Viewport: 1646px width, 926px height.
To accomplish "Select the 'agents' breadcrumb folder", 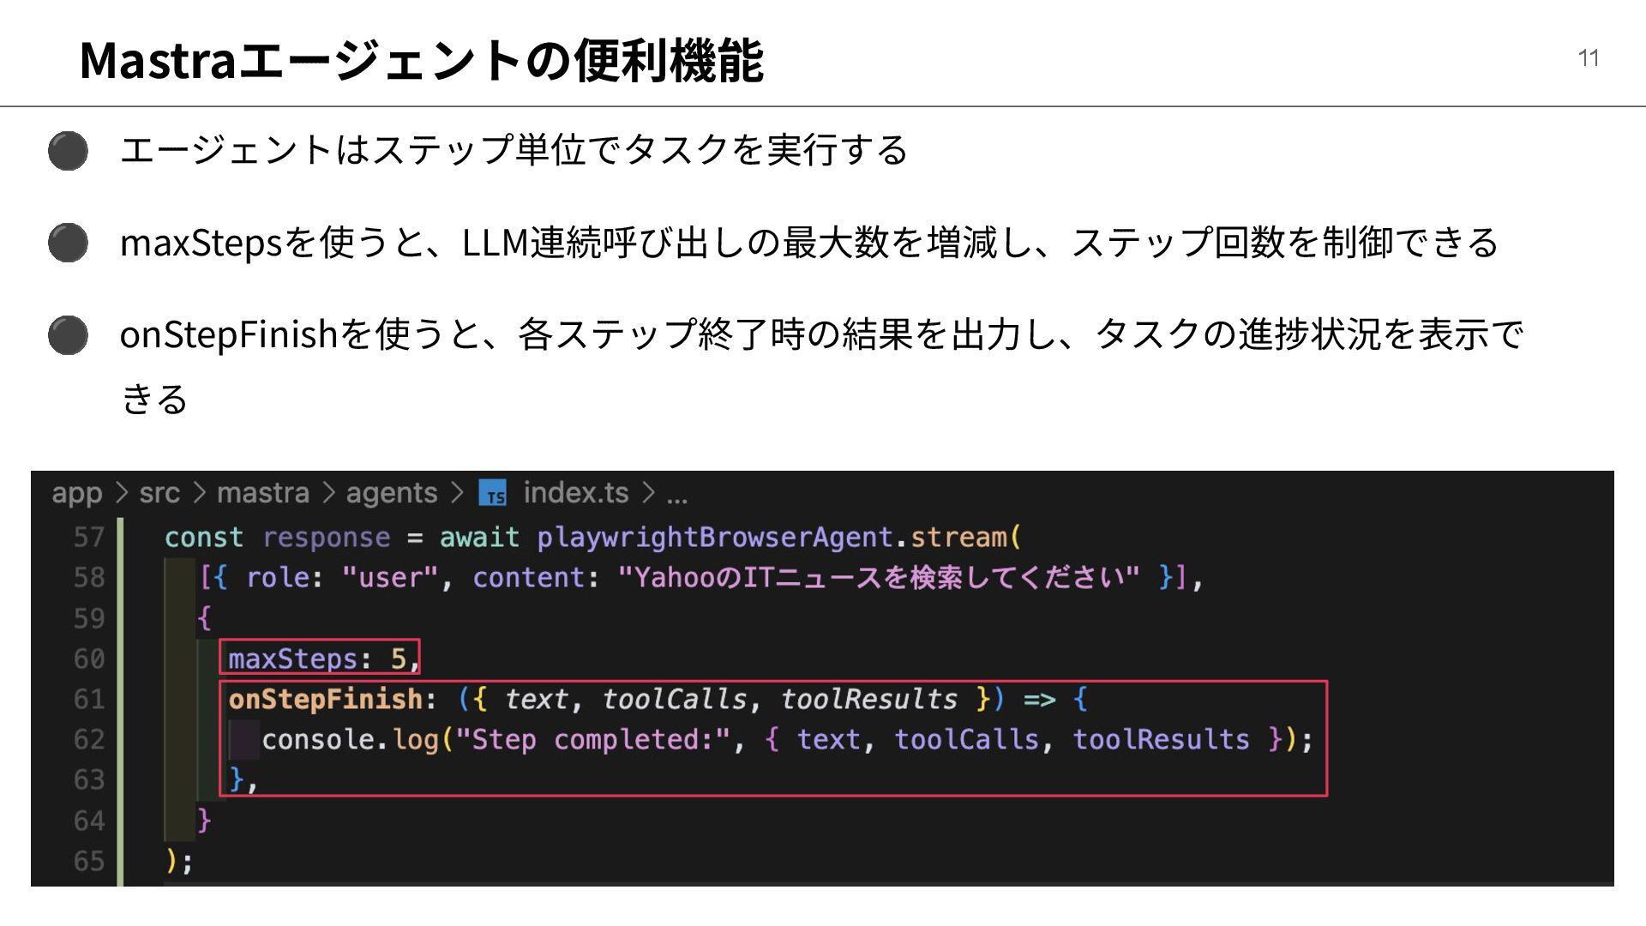I will click(391, 494).
